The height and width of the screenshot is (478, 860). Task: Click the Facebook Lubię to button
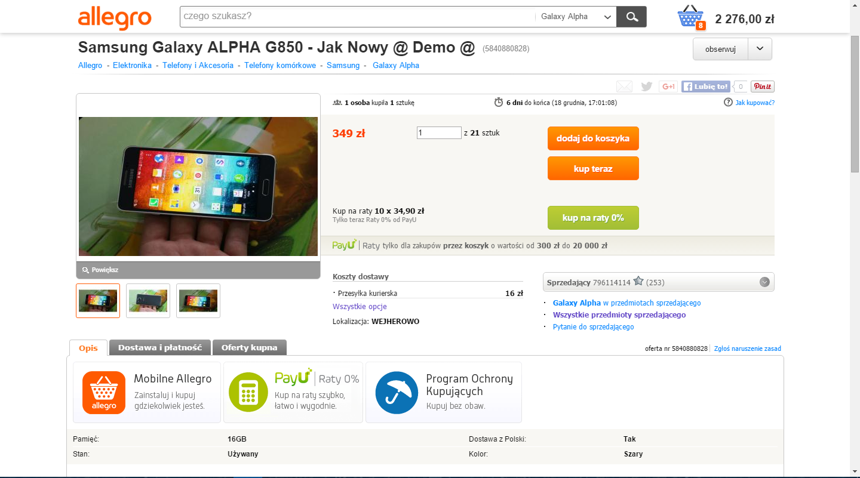[x=706, y=87]
